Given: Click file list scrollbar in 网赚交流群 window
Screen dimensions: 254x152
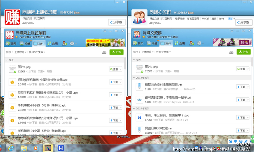Looking at the screenshot, I should (x=252, y=62).
